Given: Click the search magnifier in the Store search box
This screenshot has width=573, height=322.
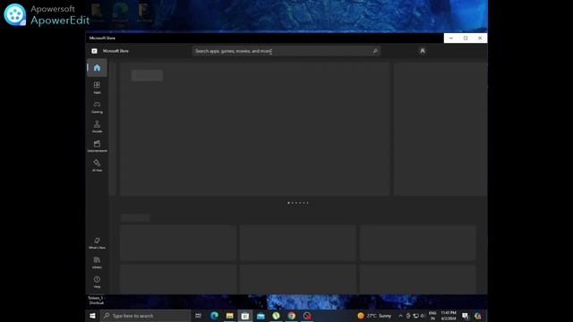Looking at the screenshot, I should (375, 51).
